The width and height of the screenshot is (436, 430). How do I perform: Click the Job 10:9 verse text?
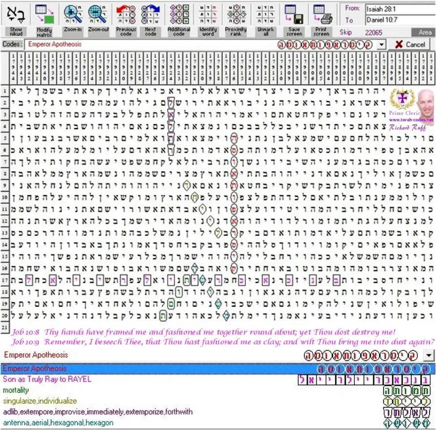click(x=223, y=342)
